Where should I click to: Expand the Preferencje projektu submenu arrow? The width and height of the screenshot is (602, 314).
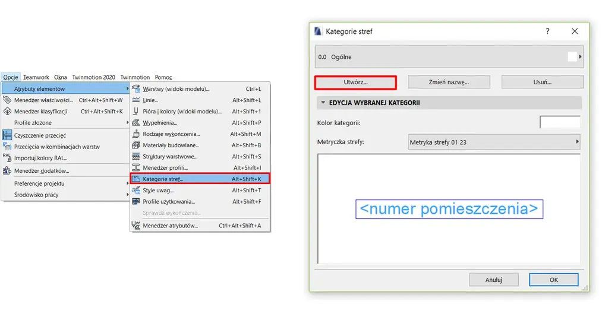[127, 183]
